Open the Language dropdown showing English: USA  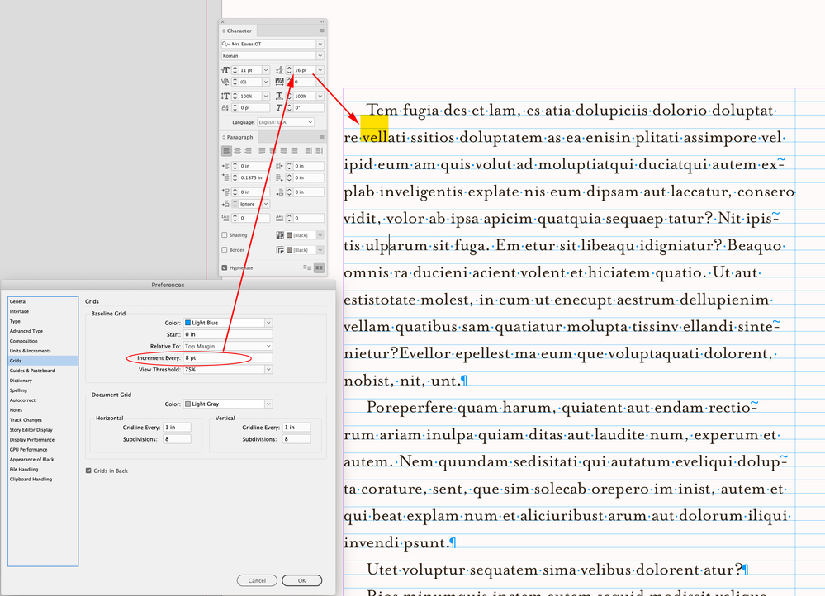(286, 122)
